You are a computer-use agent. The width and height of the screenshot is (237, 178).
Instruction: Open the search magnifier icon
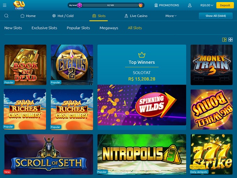pos(6,16)
